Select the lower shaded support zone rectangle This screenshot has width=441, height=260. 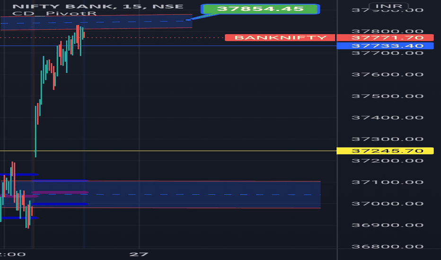(x=160, y=194)
